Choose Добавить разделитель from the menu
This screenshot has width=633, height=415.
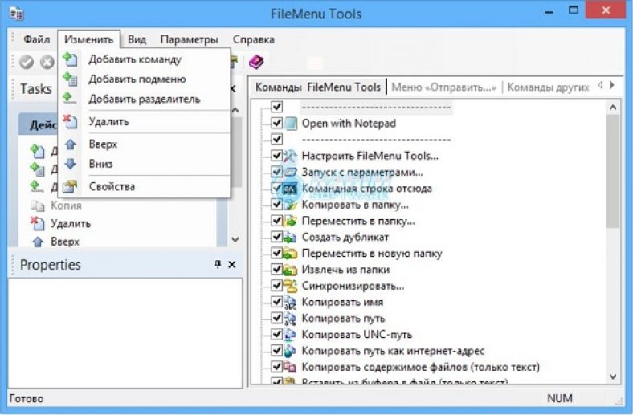point(145,99)
